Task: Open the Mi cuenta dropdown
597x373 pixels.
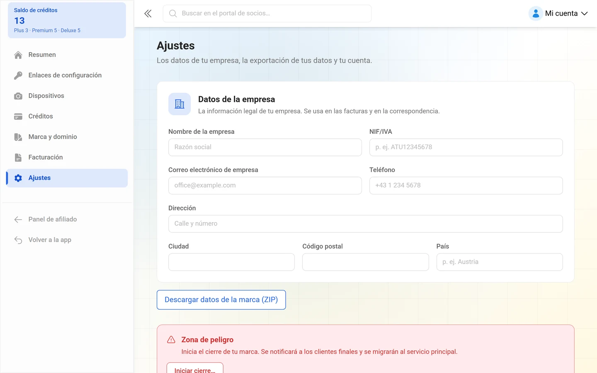Action: 558,14
